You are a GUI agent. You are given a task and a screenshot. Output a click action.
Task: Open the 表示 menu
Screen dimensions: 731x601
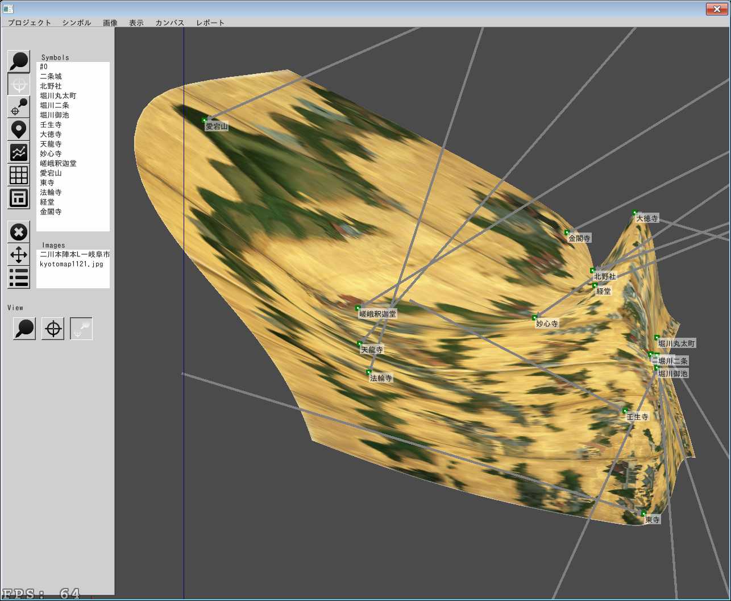[x=136, y=23]
